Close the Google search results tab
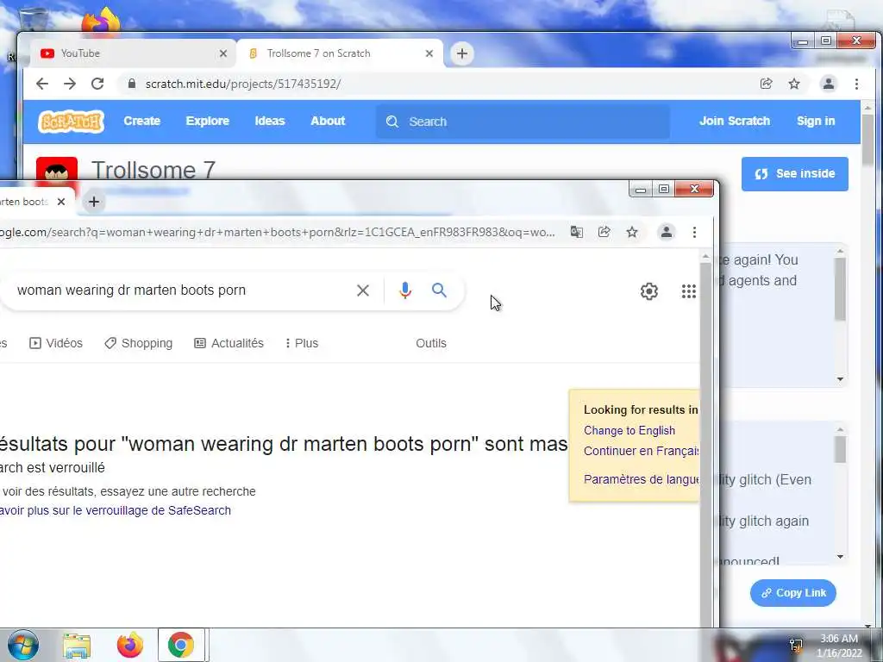Viewport: 883px width, 662px height. [x=61, y=202]
